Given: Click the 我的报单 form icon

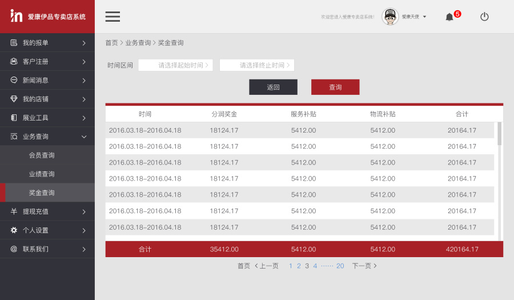Looking at the screenshot, I should coord(14,42).
